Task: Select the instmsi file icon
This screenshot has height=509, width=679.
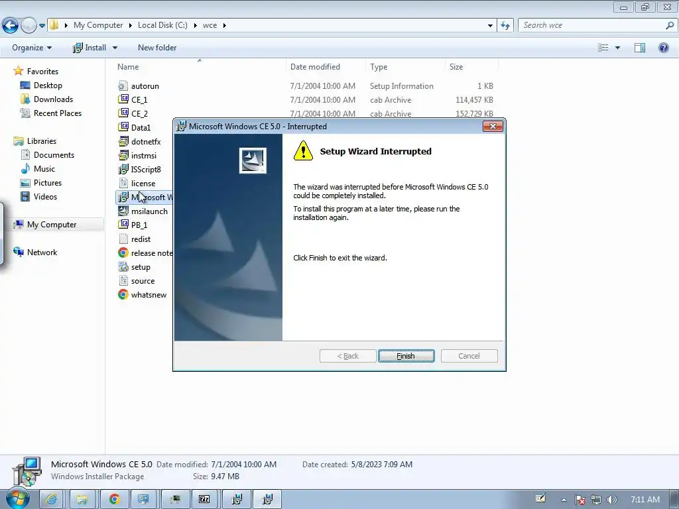Action: pyautogui.click(x=123, y=155)
